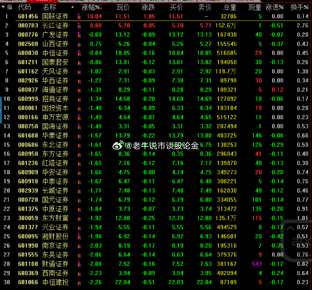Sort by the 现价 column header
Image resolution: width=312 pixels, height=290 pixels.
(x=123, y=7)
